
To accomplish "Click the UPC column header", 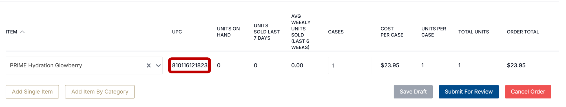I will point(177,32).
